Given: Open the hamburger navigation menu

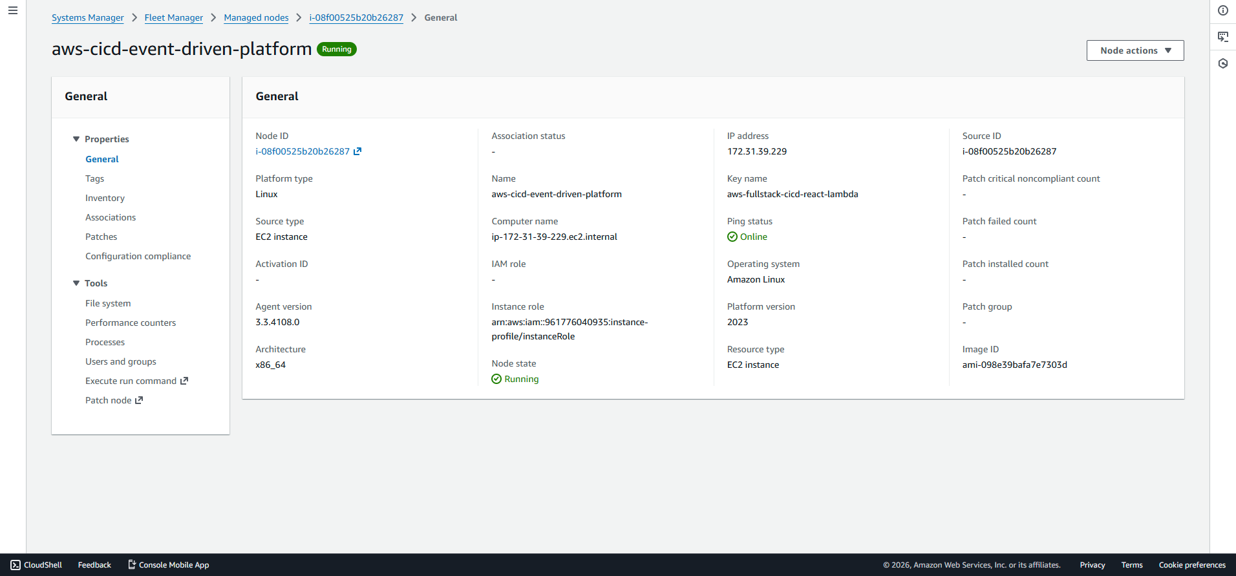Looking at the screenshot, I should pos(13,10).
